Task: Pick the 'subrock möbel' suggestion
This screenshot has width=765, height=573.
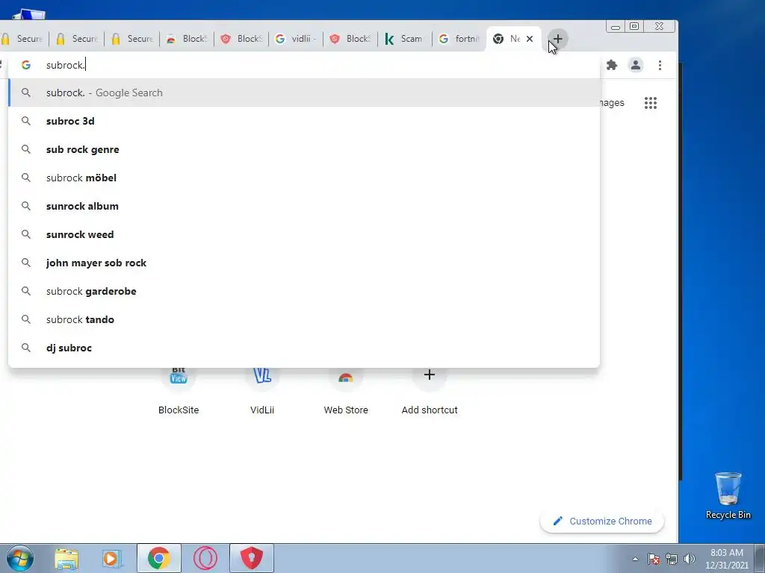Action: 304,178
